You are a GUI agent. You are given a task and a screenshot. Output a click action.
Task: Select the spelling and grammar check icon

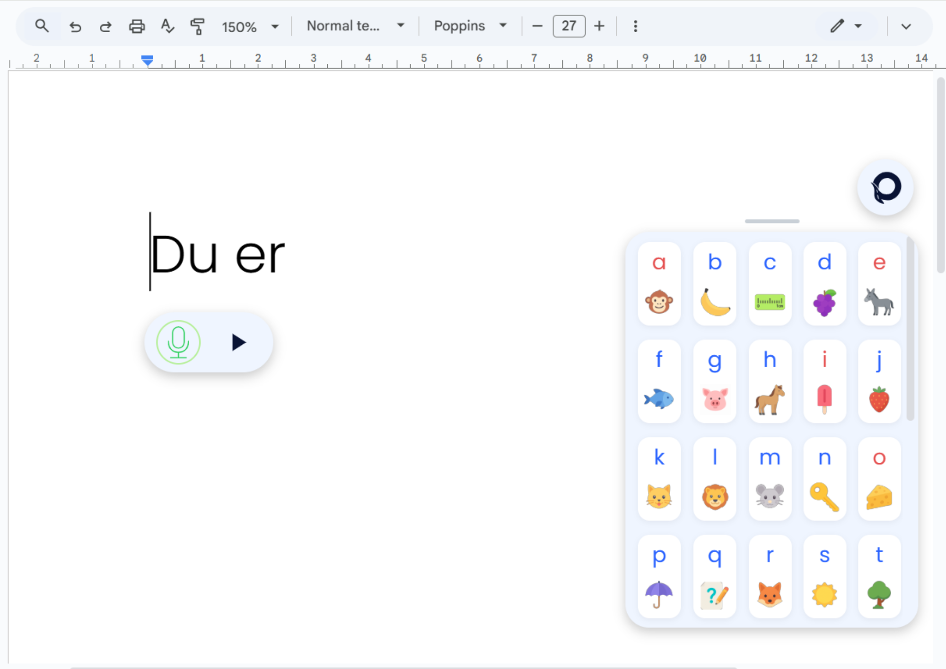(x=167, y=26)
